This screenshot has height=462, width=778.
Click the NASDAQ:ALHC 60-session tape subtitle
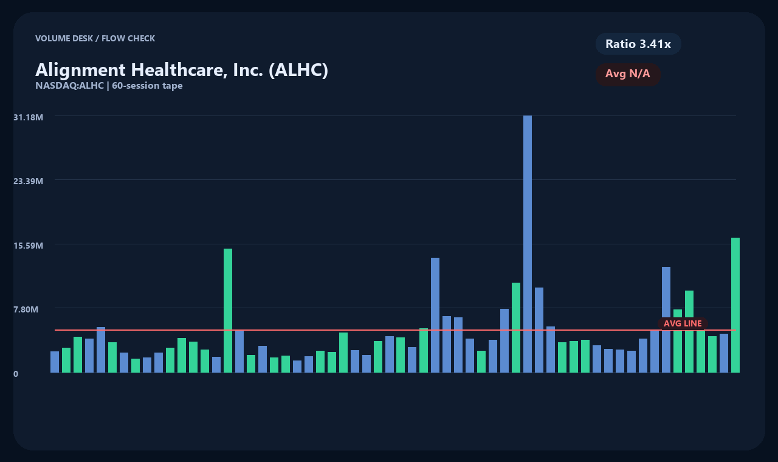click(109, 86)
